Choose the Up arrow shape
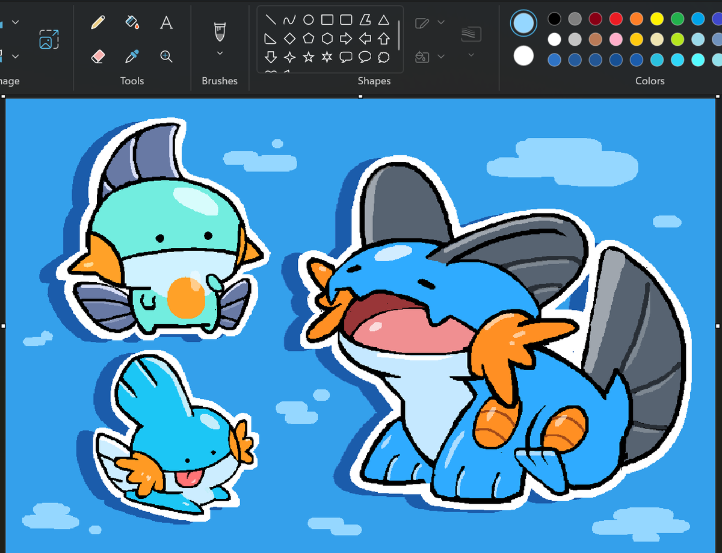This screenshot has height=553, width=722. (x=383, y=39)
